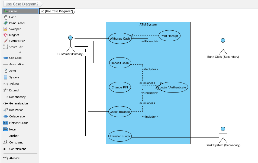Select the Note tool

(20, 129)
